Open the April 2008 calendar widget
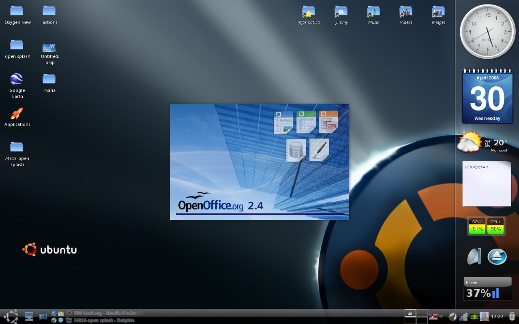This screenshot has height=324, width=519. point(487,96)
